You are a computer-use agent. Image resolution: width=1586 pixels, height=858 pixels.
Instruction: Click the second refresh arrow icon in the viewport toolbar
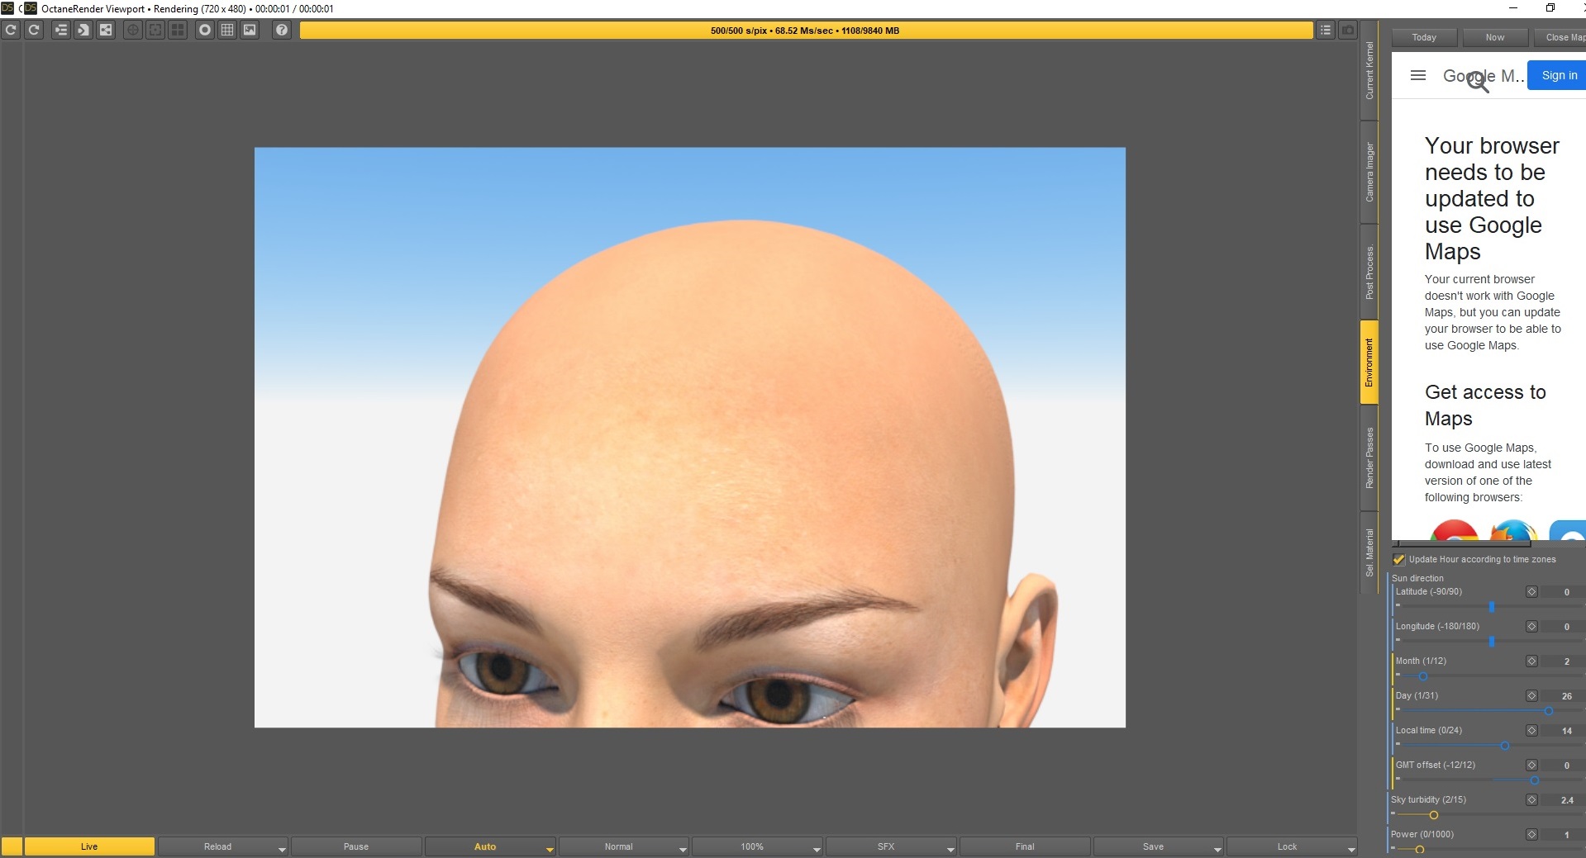point(34,30)
